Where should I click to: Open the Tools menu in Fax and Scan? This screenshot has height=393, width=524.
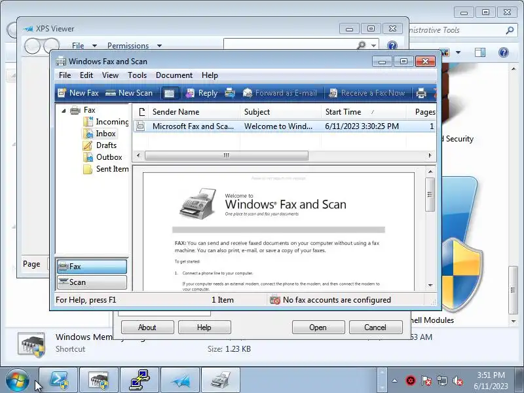coord(137,75)
